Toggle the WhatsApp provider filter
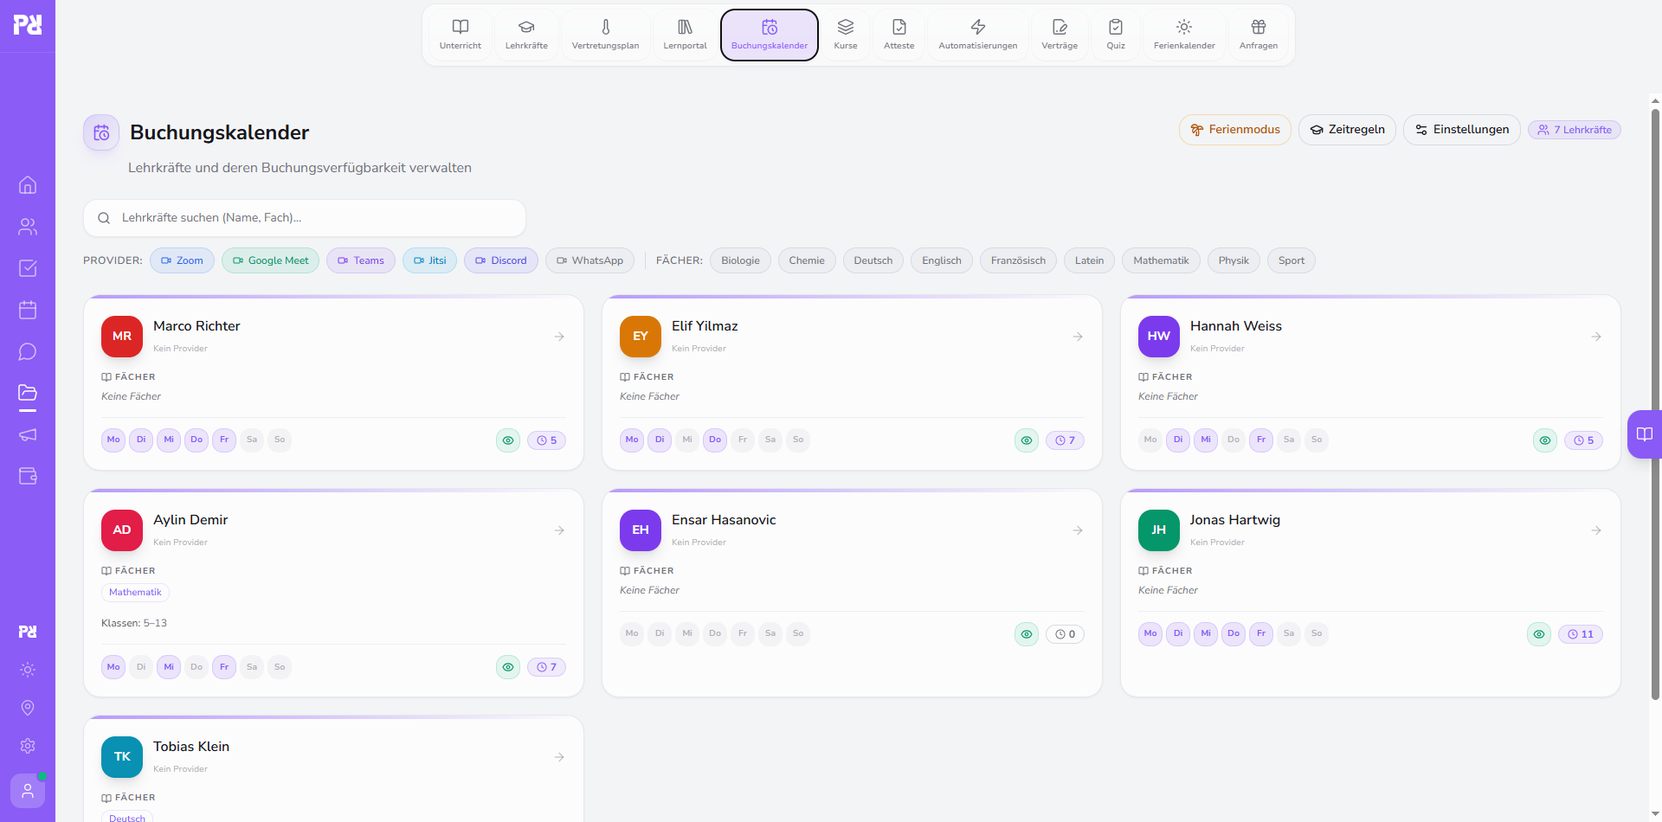Screen dimensions: 1662x822 tap(589, 260)
